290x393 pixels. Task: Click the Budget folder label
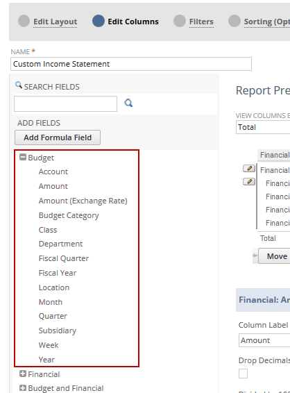pos(41,158)
